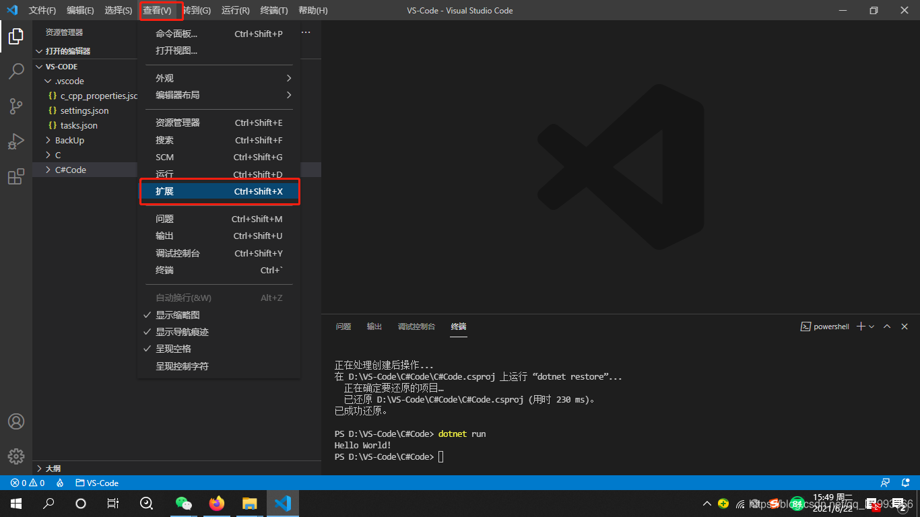
Task: Open the 编辑(E) menu
Action: [80, 11]
